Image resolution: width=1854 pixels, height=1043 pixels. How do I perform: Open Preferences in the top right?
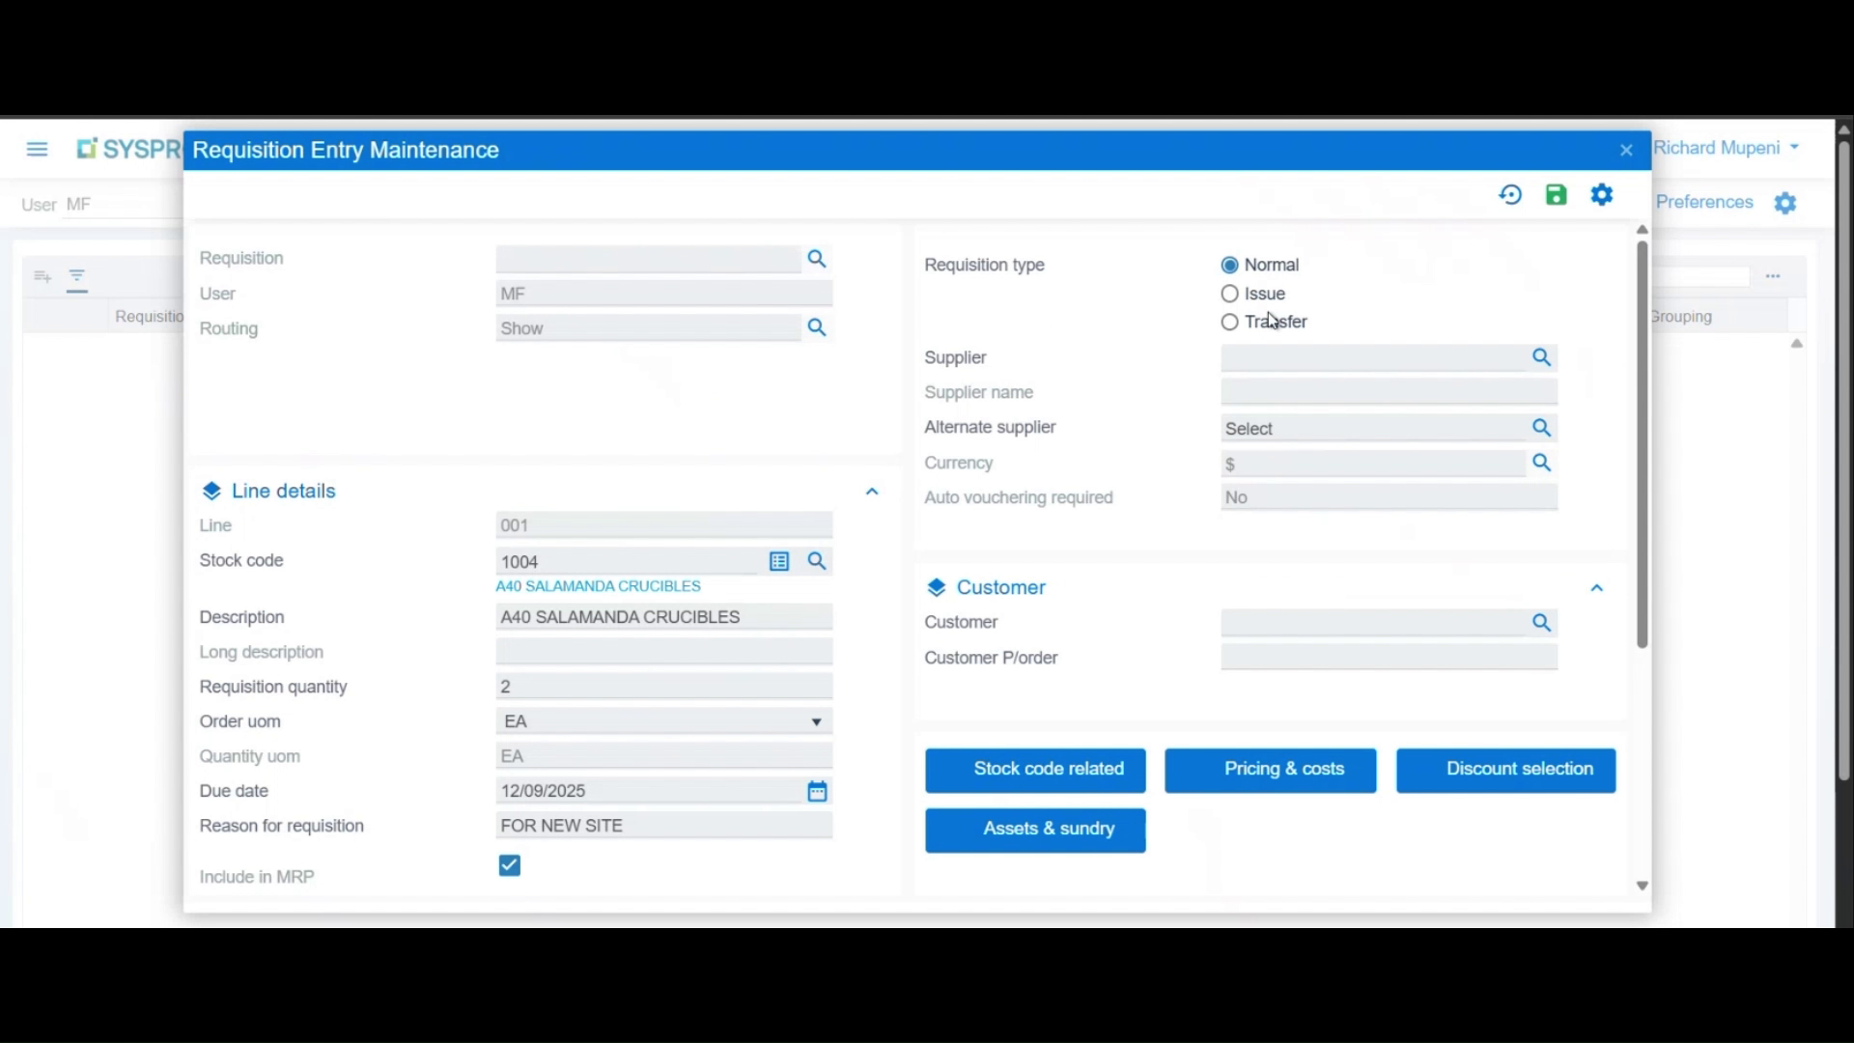(x=1703, y=202)
